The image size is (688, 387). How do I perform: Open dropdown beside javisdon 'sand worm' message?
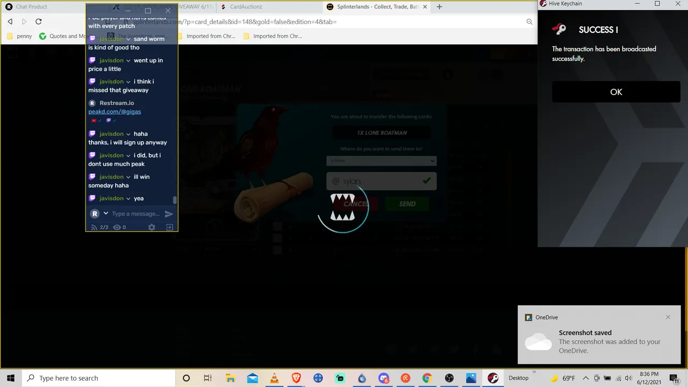click(128, 39)
